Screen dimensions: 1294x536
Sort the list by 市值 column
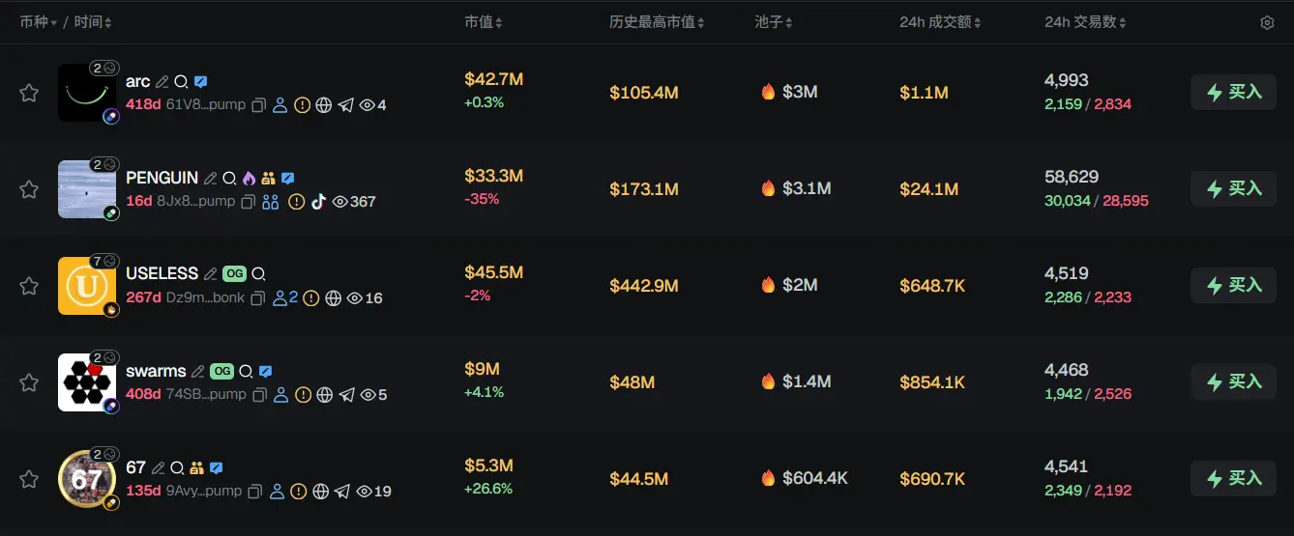point(483,22)
